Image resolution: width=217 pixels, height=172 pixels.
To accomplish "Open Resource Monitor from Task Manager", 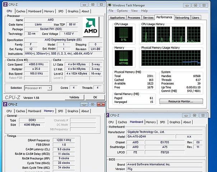I will [x=181, y=101].
